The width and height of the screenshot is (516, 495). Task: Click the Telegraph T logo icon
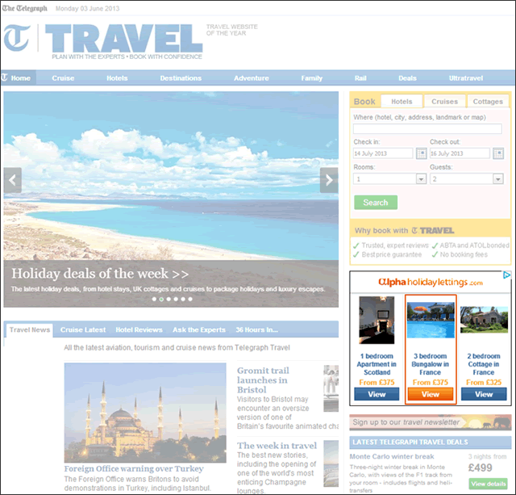[x=18, y=38]
